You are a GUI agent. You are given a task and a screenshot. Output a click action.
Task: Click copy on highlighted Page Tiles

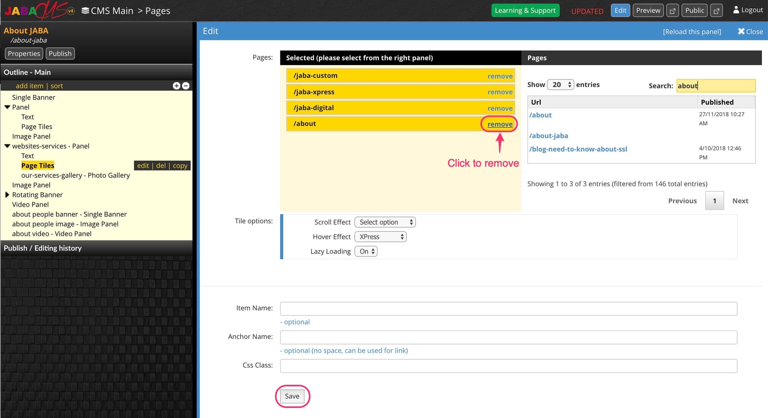180,166
